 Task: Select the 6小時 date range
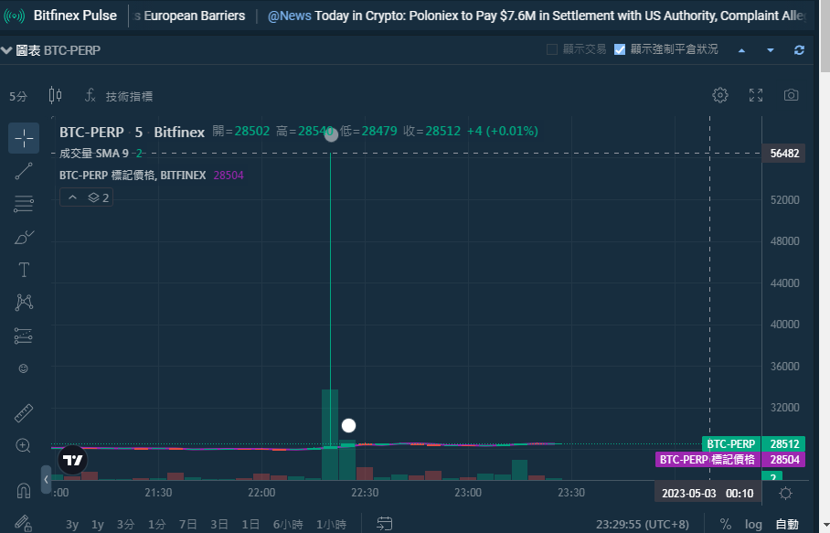(288, 524)
